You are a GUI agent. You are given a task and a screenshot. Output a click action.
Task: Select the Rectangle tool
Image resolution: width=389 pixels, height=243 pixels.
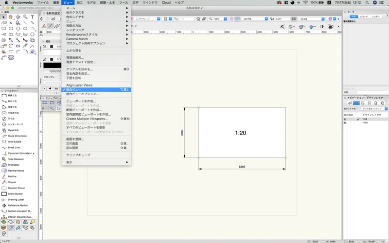point(3,29)
